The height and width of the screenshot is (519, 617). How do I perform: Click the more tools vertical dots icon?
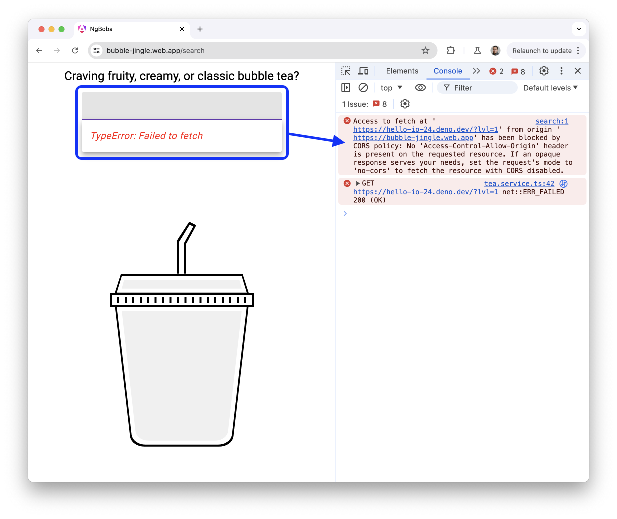point(561,71)
